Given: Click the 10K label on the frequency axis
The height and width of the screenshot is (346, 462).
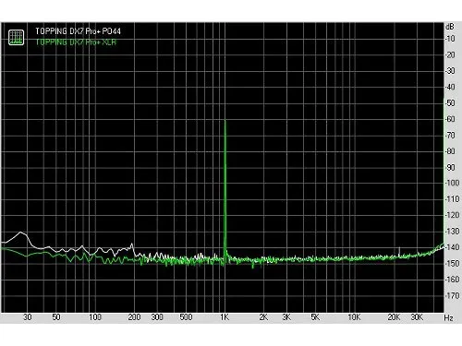Looking at the screenshot, I should pos(354,317).
